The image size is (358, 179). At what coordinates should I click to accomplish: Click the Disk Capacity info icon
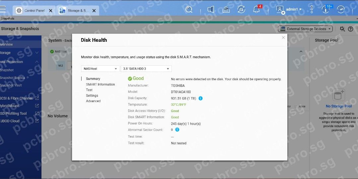click(201, 98)
